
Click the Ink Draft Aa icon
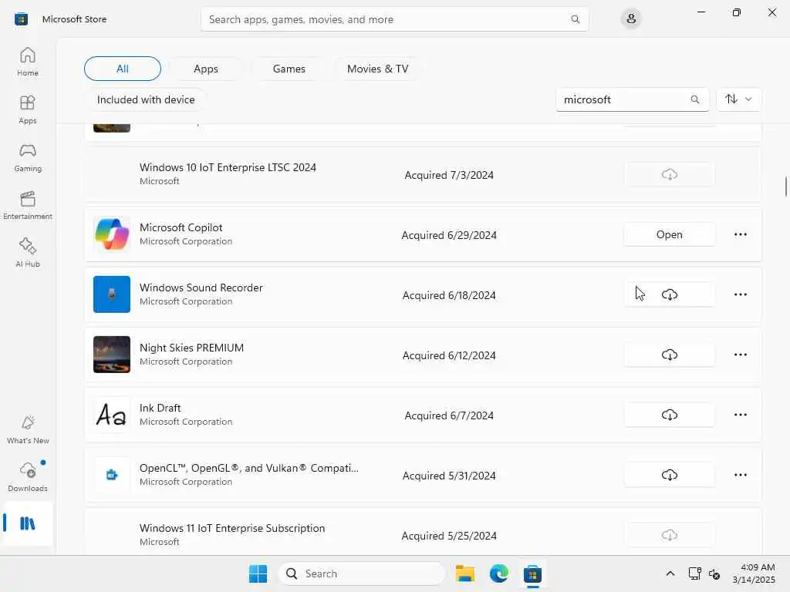[x=112, y=415]
